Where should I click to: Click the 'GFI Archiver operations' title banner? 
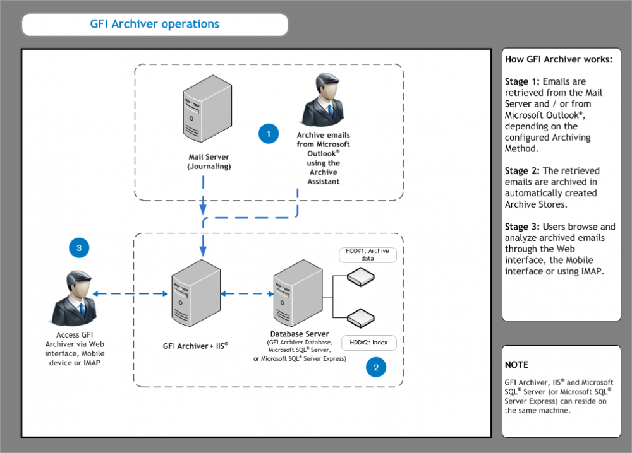(x=155, y=25)
